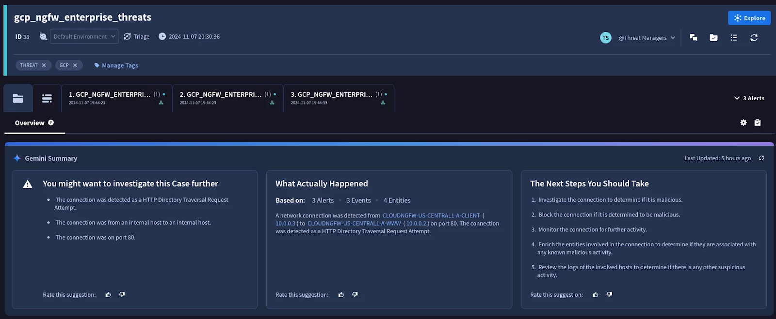
Task: Expand the @Threat Managers assignee dropdown
Action: point(647,38)
